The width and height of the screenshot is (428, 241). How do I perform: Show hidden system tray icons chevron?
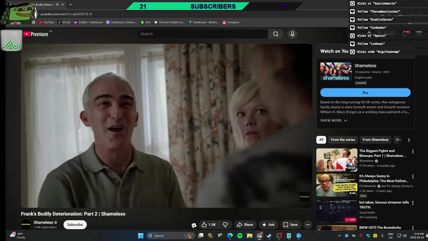339,236
